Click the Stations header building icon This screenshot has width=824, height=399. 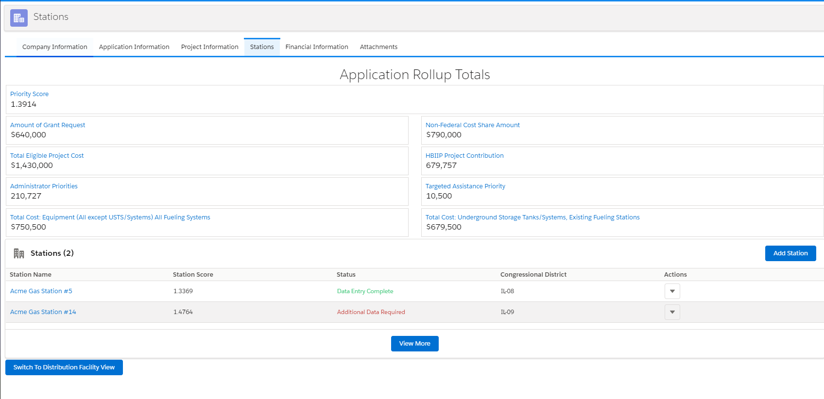(19, 18)
